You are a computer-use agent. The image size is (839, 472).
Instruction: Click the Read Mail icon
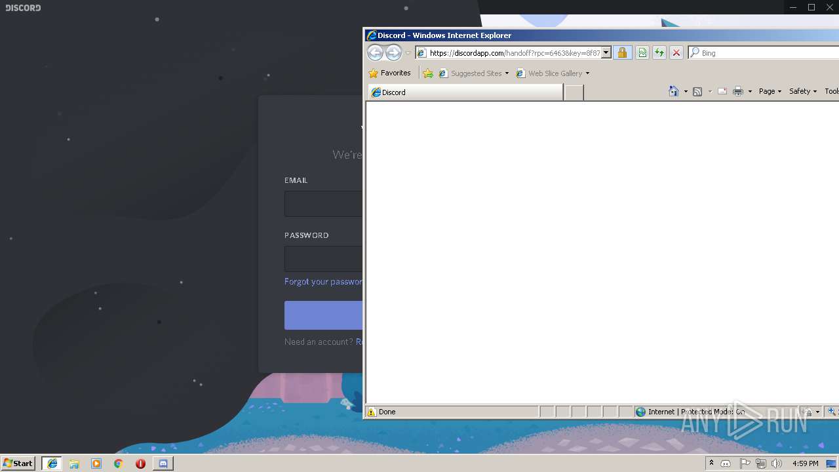[722, 91]
